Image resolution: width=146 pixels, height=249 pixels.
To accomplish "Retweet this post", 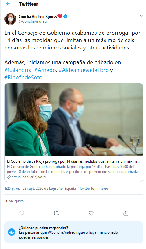I will pyautogui.click(x=56, y=213).
